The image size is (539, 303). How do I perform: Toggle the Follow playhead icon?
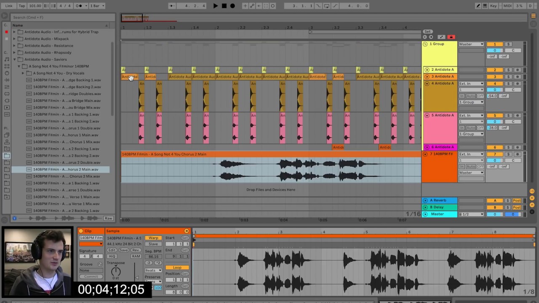(171, 6)
